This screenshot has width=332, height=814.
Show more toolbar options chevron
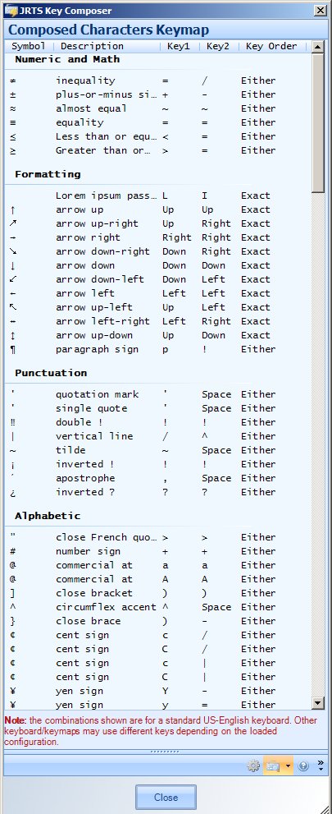click(321, 766)
